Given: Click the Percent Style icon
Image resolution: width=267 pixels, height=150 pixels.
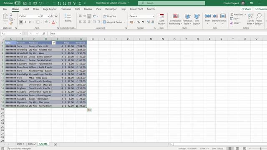Looking at the screenshot, I should [x=138, y=22].
